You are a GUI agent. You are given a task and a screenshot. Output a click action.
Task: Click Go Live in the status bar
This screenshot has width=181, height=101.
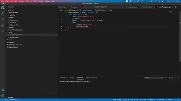[x=152, y=100]
